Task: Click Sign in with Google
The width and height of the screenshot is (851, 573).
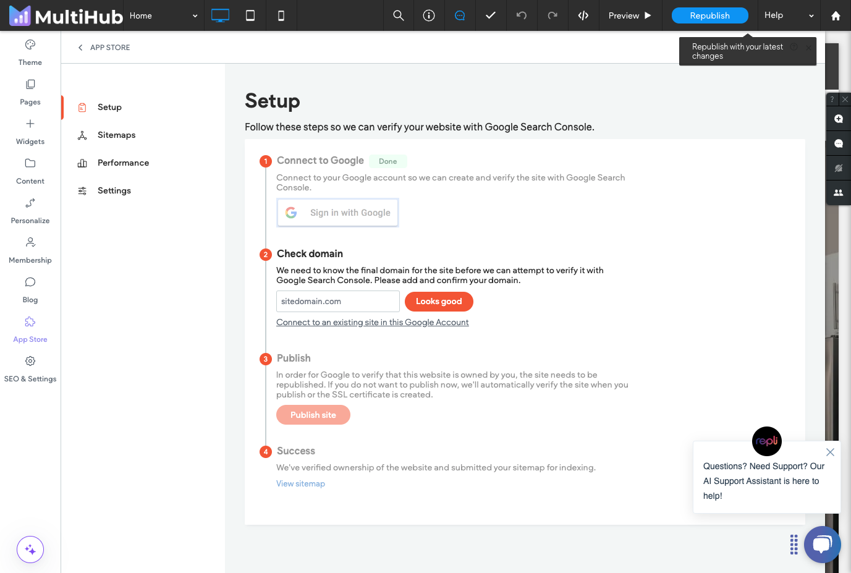Action: click(337, 213)
